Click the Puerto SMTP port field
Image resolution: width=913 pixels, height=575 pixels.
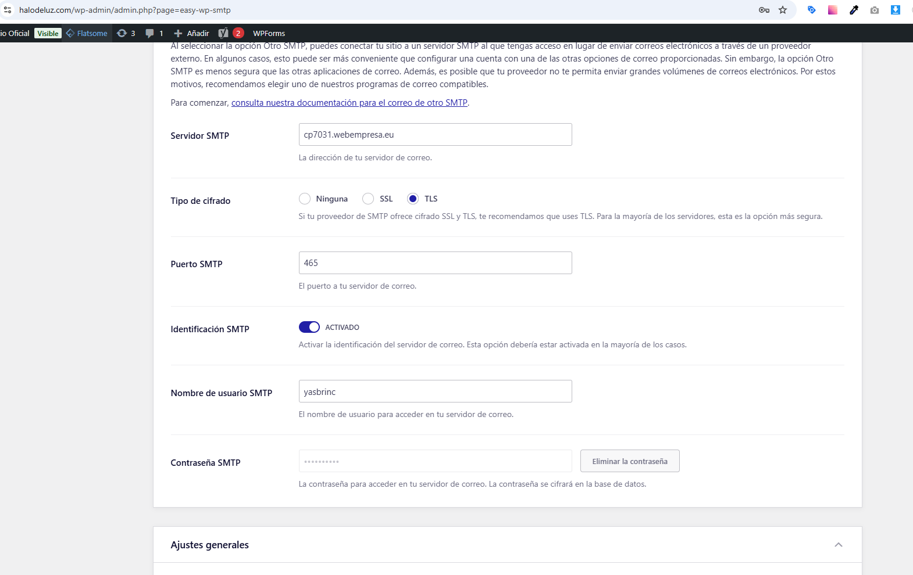tap(435, 263)
